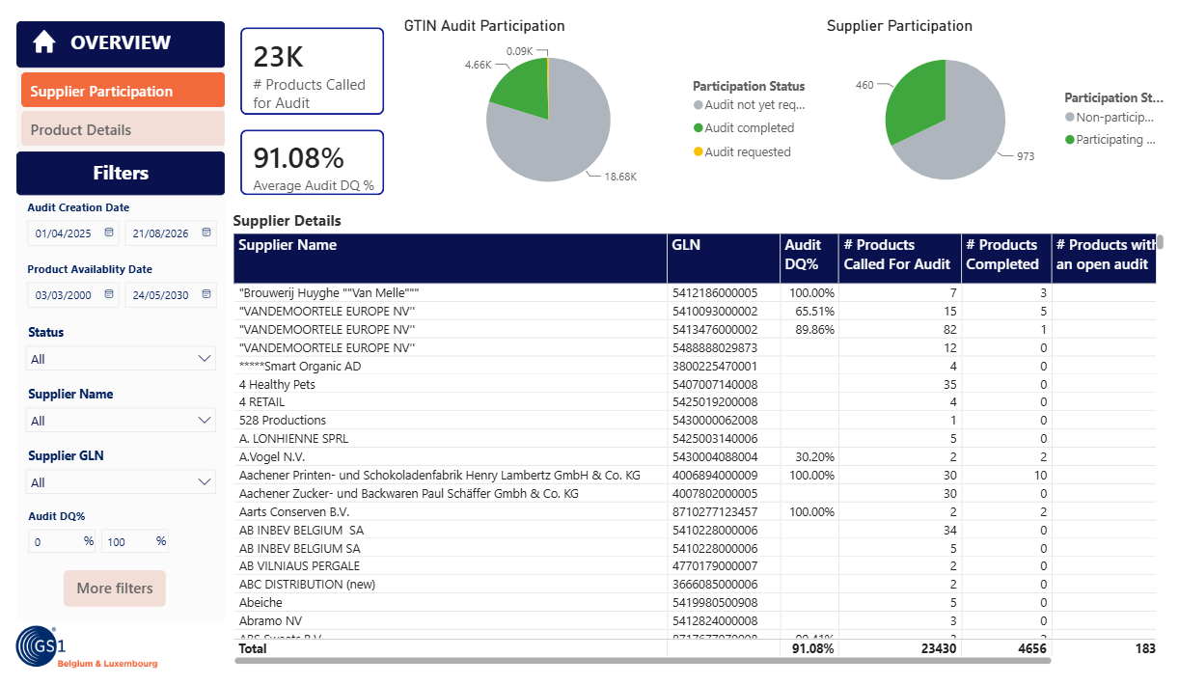Sort by # Products with an open audit header

[x=1104, y=258]
